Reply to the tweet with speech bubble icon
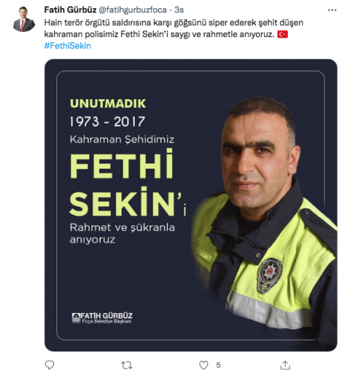 [50, 364]
